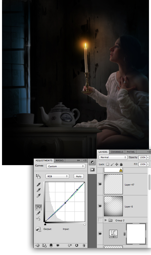Select the on-image targeted adjustment hand tool

tap(38, 176)
